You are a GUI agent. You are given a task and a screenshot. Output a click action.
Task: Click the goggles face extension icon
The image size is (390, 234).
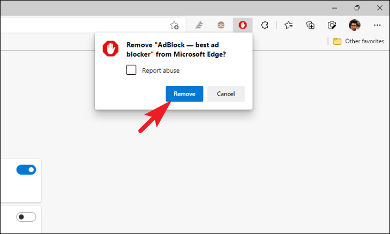221,25
